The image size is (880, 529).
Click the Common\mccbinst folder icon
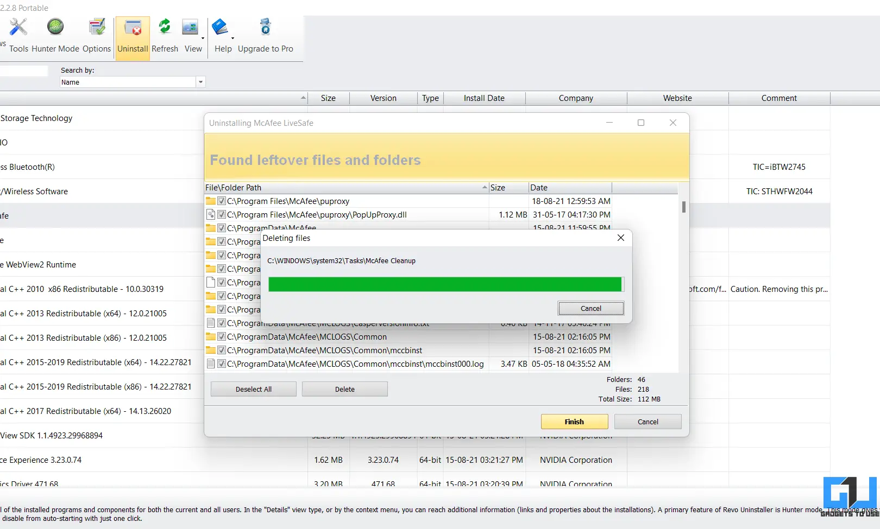pos(211,350)
